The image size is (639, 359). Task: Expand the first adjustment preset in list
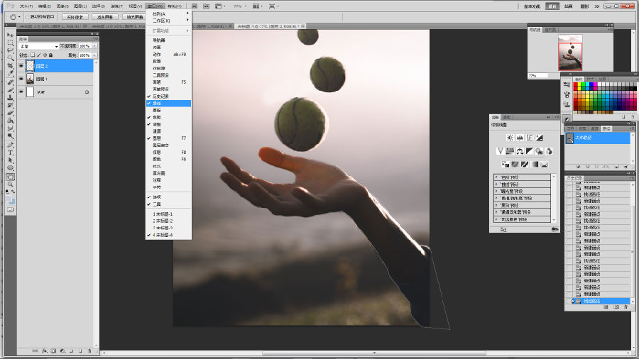[496, 177]
